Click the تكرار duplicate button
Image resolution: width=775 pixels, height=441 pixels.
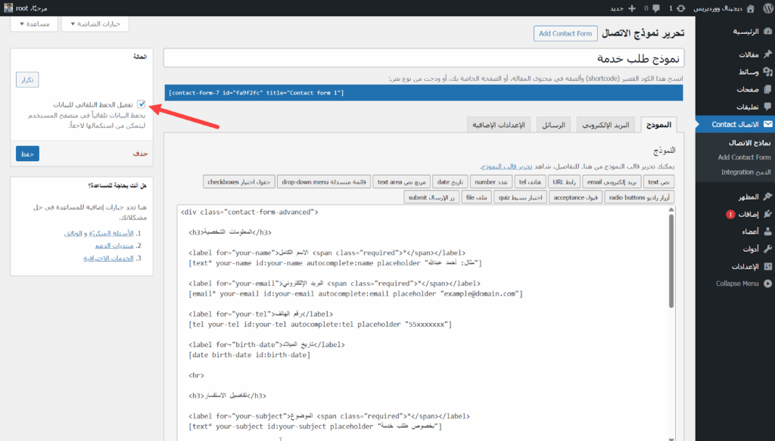pyautogui.click(x=27, y=79)
